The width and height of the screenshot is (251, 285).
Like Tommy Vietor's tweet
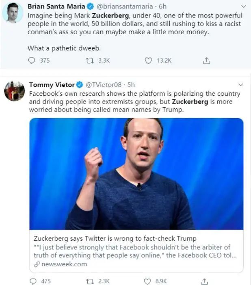[x=147, y=281]
